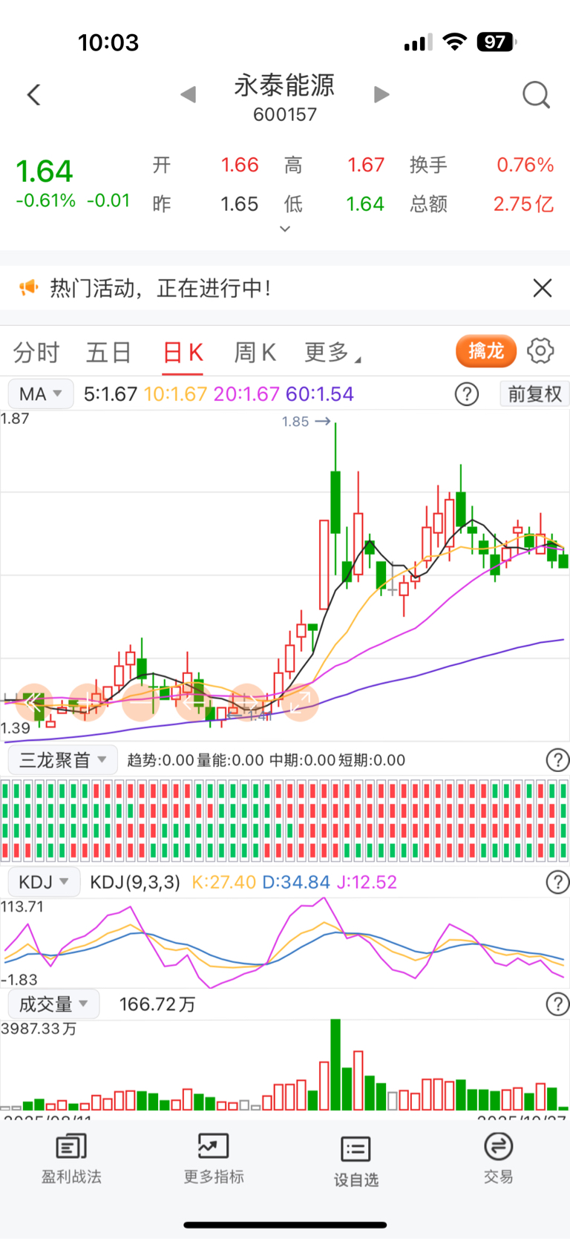
Task: Open the search magnifier icon
Action: coord(536,95)
